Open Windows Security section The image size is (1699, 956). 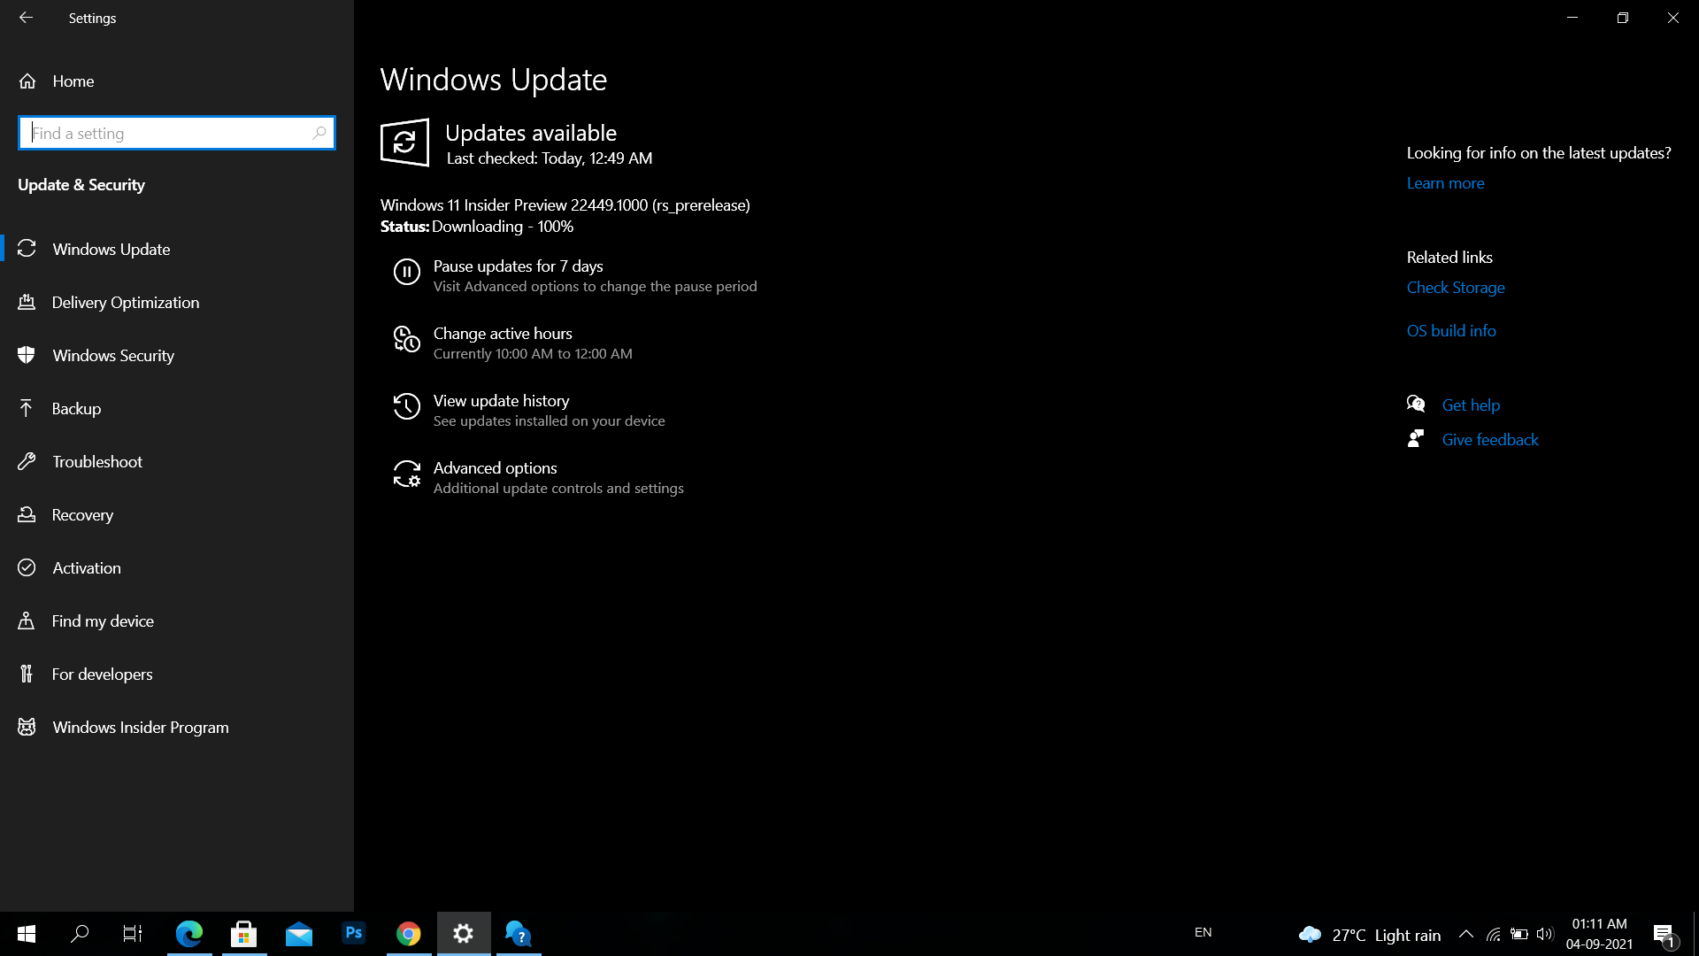177,355
